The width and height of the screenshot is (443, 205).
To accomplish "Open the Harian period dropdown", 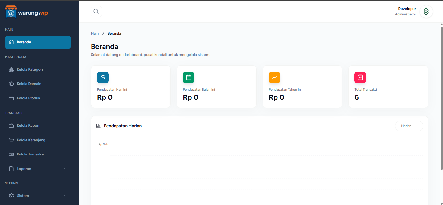I will pyautogui.click(x=409, y=126).
